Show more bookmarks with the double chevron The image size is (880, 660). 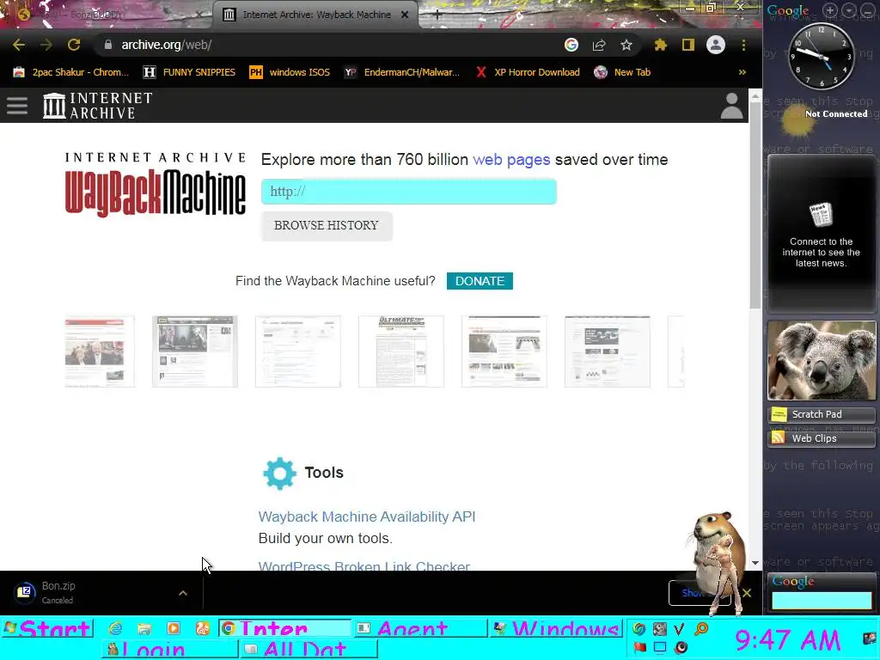click(x=742, y=72)
